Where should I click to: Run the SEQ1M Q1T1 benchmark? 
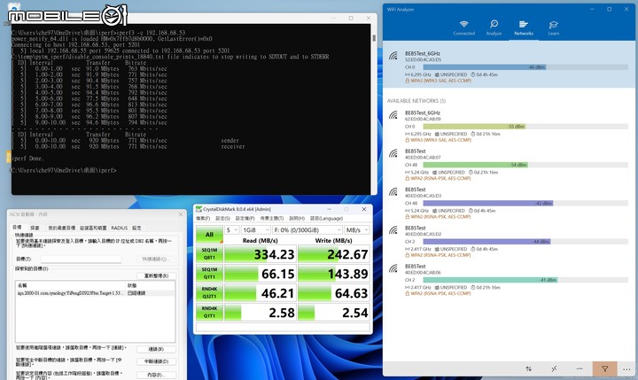coord(209,274)
